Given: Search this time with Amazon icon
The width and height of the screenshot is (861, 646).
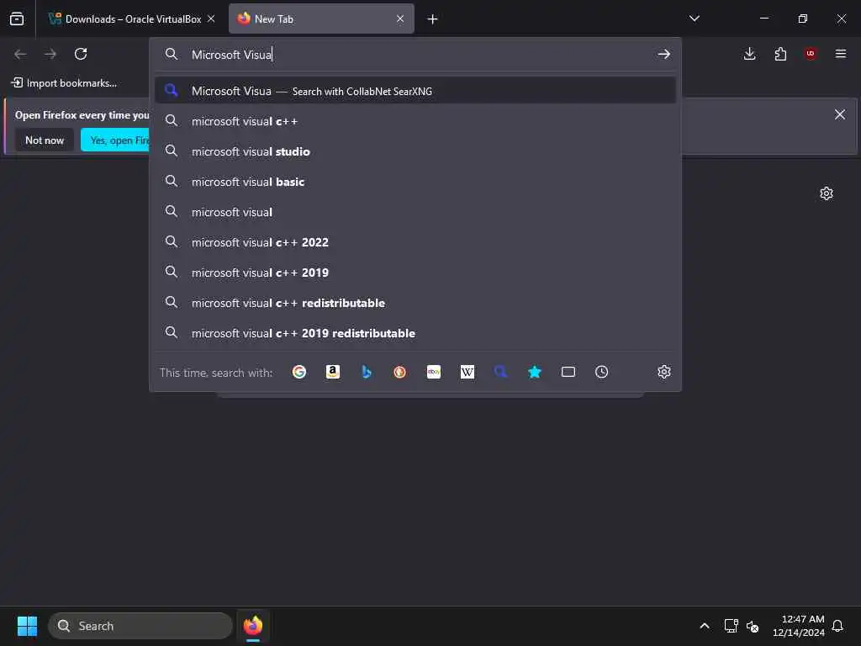Looking at the screenshot, I should click(332, 372).
